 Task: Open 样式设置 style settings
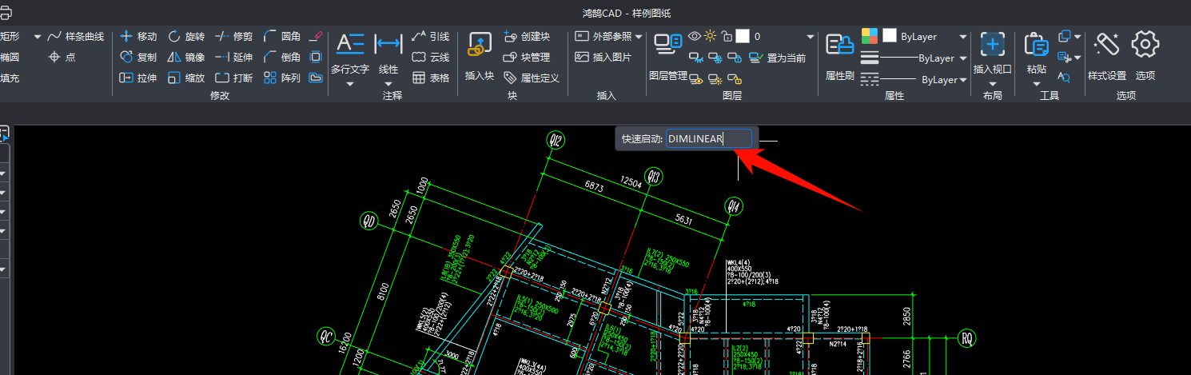click(1106, 56)
